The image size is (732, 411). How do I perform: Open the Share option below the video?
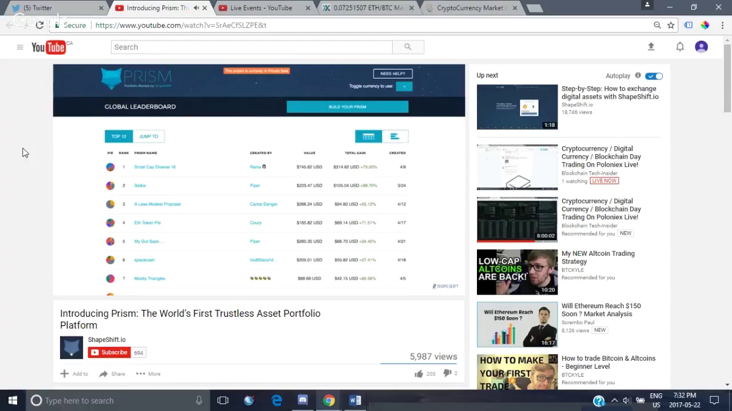point(112,374)
